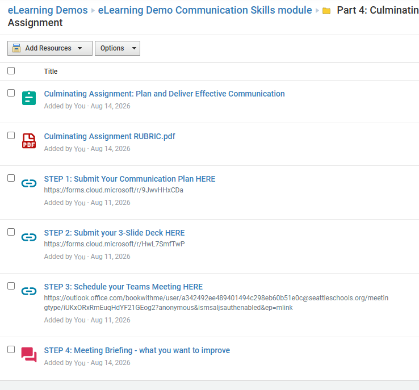Open the Add Resources dropdown
419x390 pixels.
(x=50, y=48)
